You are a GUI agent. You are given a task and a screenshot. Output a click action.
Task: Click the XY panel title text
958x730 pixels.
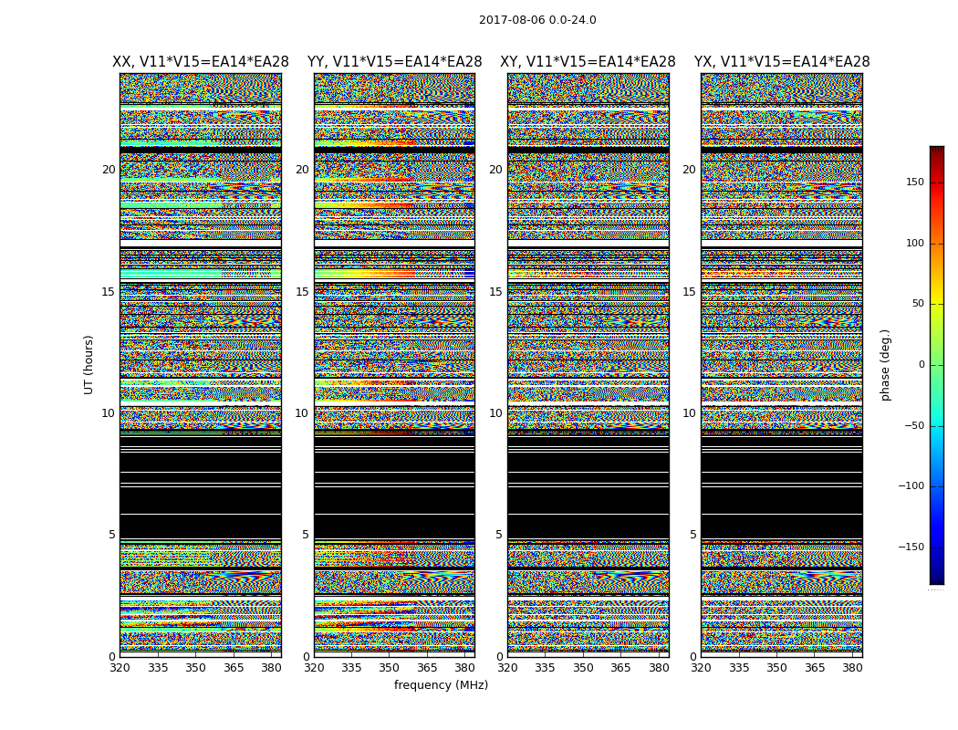click(x=588, y=62)
